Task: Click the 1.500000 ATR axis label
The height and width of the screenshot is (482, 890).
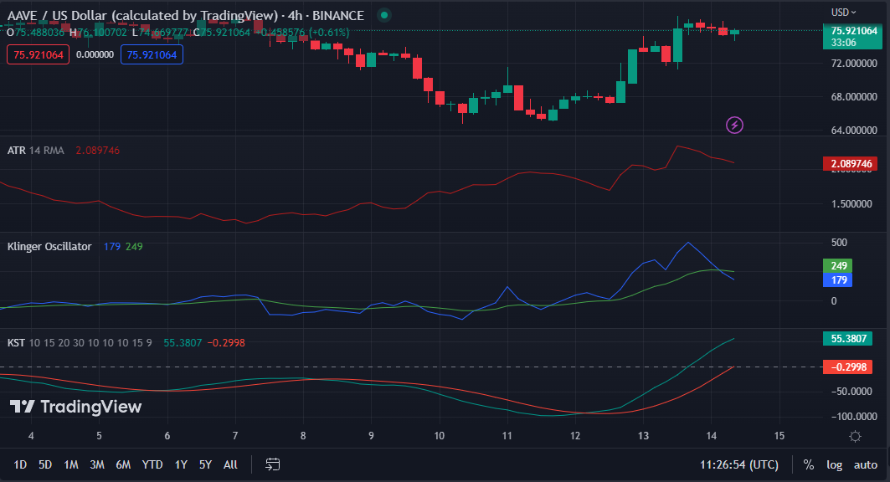Action: 851,203
